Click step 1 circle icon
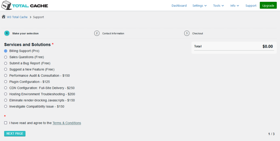This screenshot has height=141, width=280. coord(7,33)
